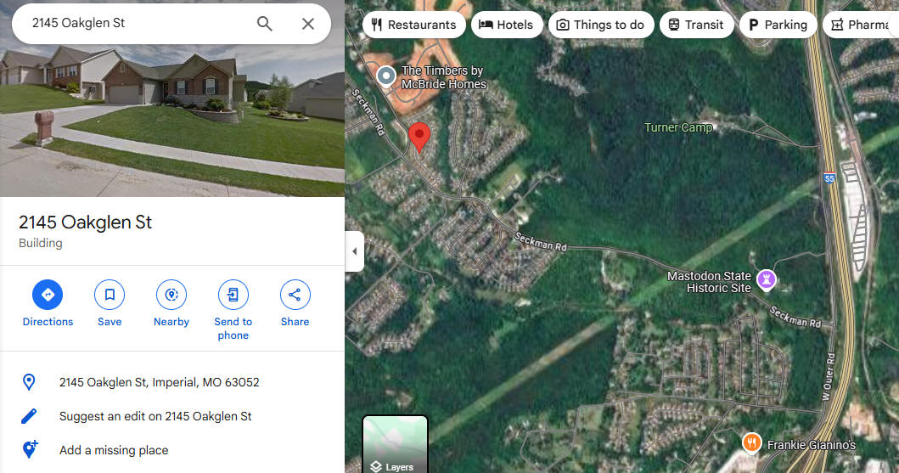Filter map by Hotels chip

506,25
